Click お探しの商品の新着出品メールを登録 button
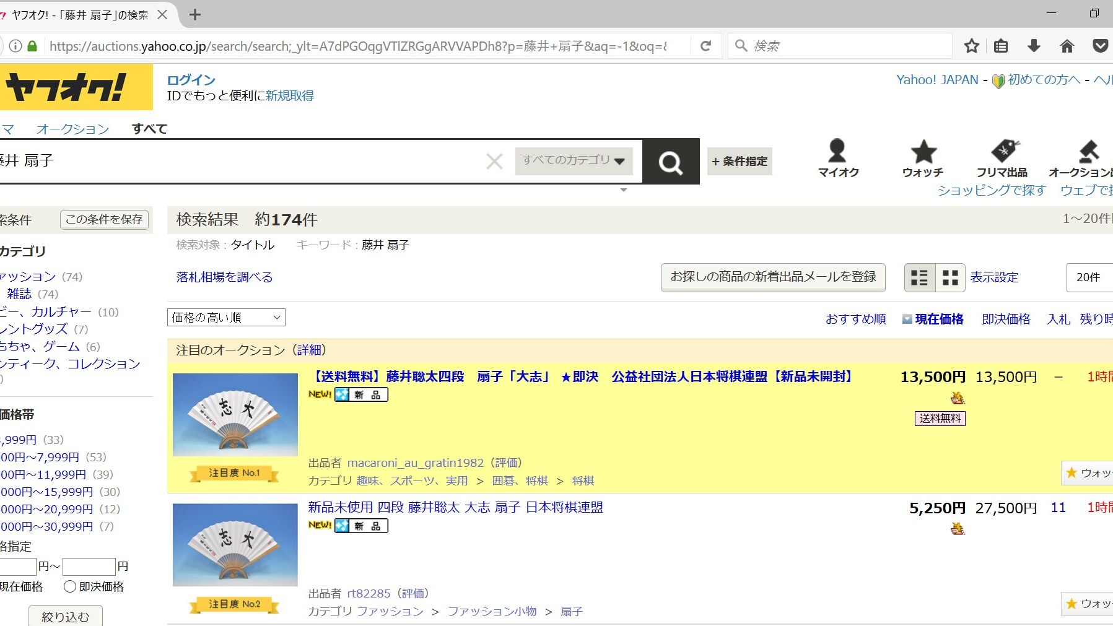This screenshot has height=626, width=1113. tap(773, 277)
